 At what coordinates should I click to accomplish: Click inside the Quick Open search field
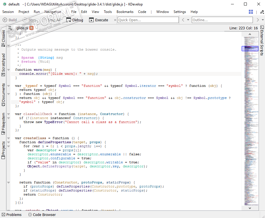click(x=148, y=20)
